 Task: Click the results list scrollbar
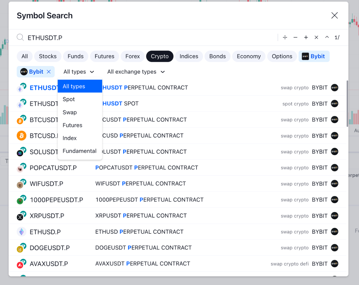pos(348,103)
